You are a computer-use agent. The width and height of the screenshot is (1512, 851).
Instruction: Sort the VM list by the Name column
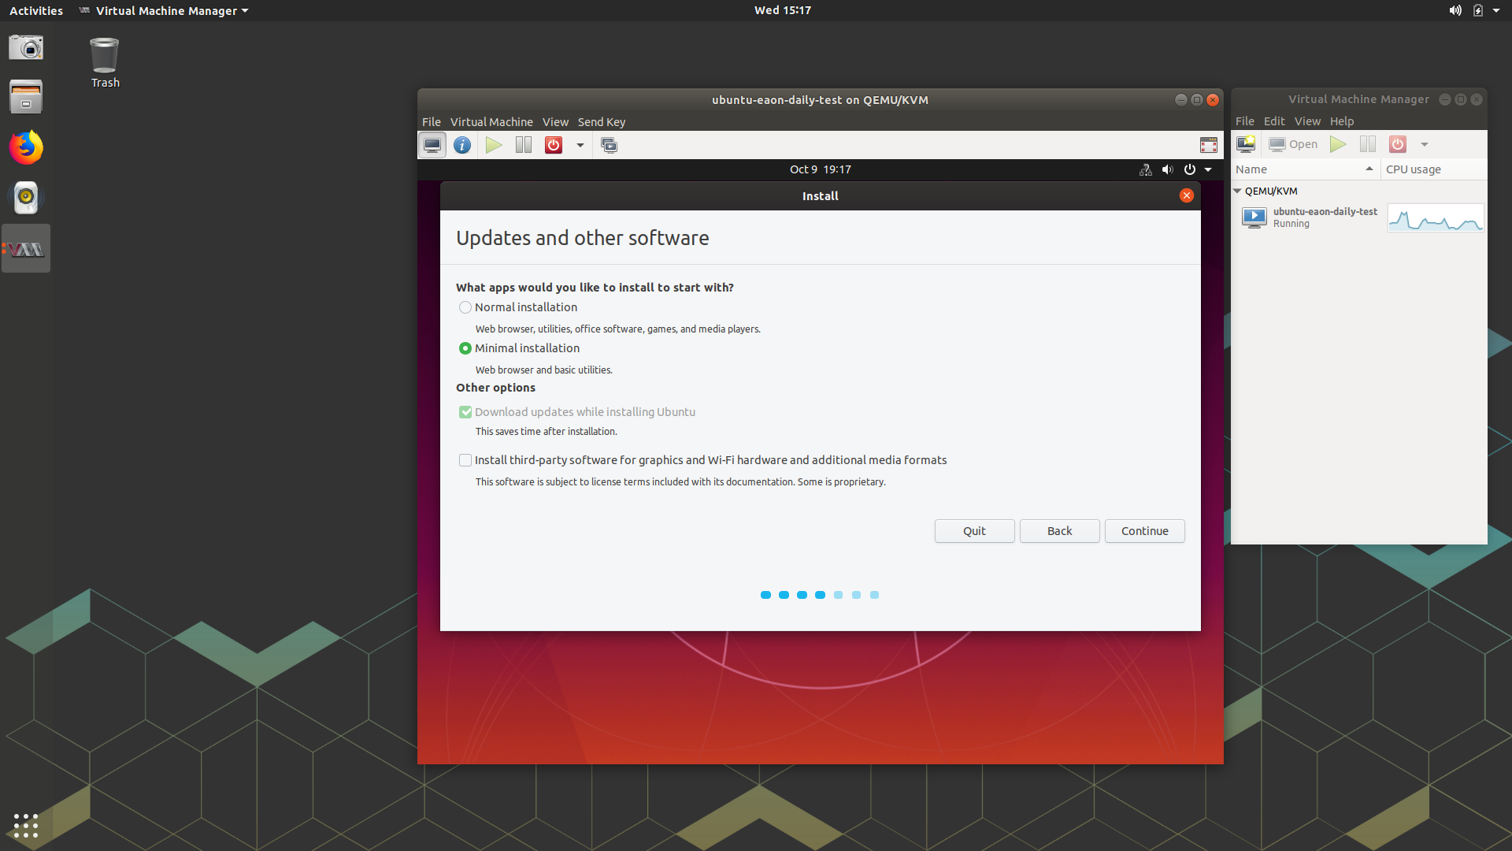[x=1305, y=169]
